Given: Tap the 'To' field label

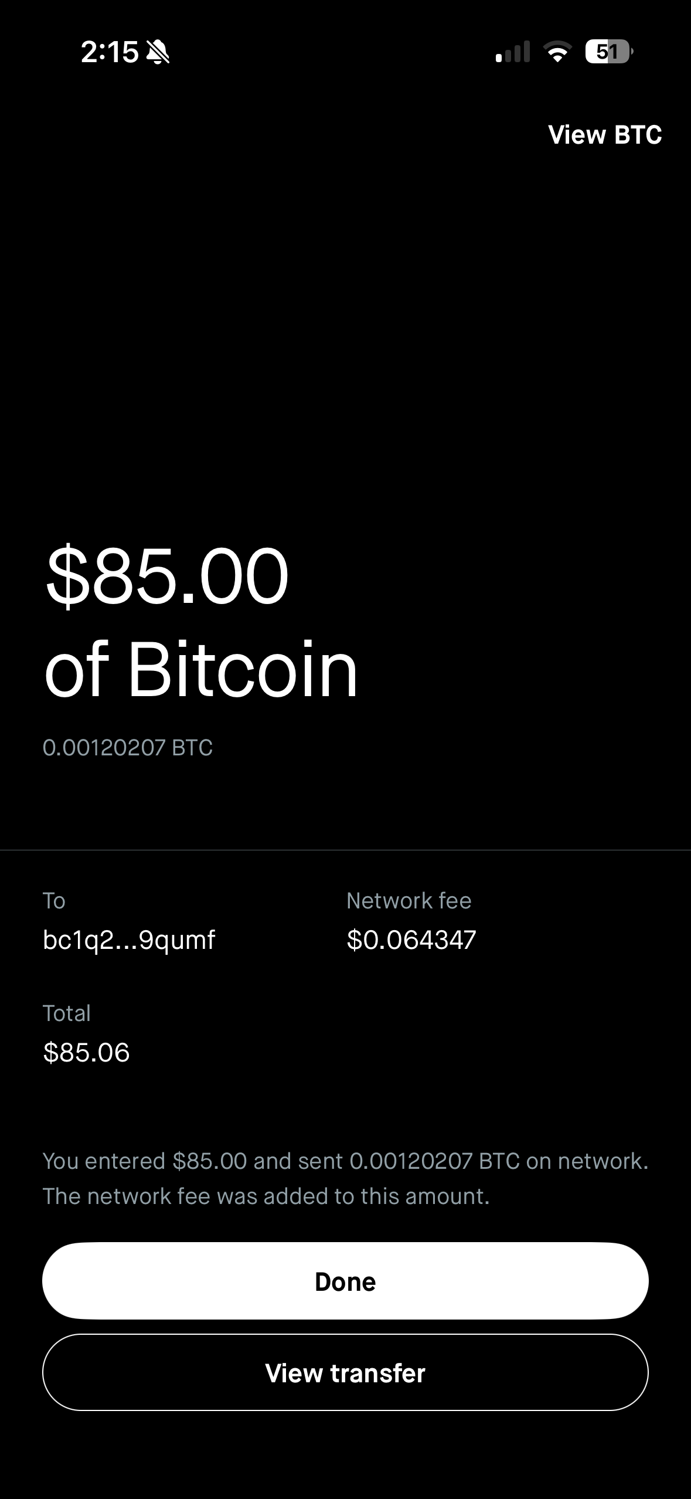Looking at the screenshot, I should coord(54,901).
